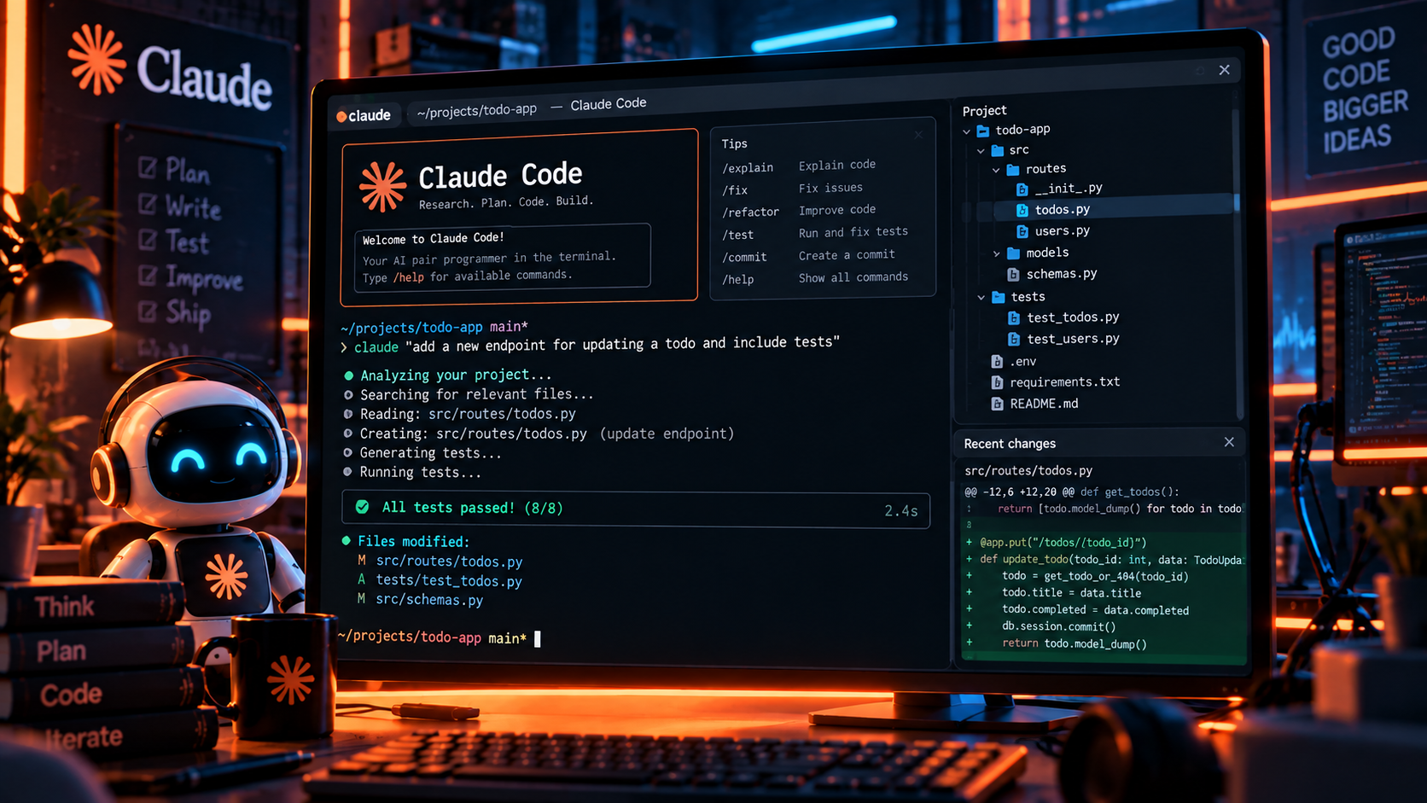The height and width of the screenshot is (803, 1427).
Task: Click the schemas.py file icon
Action: 1013,275
